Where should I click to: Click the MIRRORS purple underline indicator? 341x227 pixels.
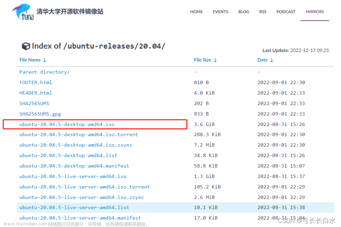pyautogui.click(x=314, y=21)
